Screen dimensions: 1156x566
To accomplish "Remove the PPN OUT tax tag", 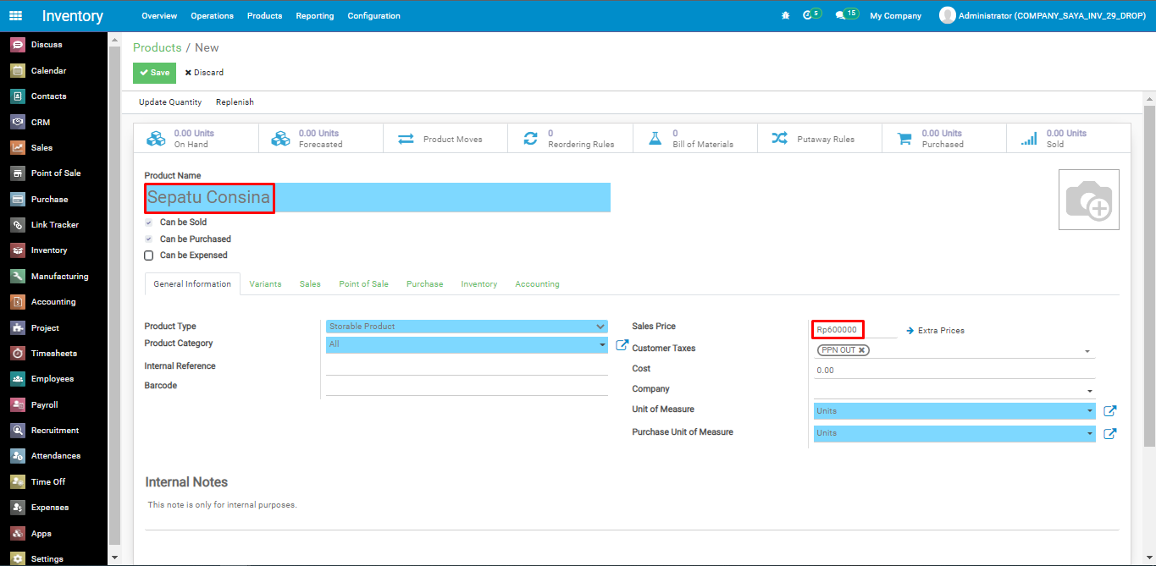I will tap(861, 350).
